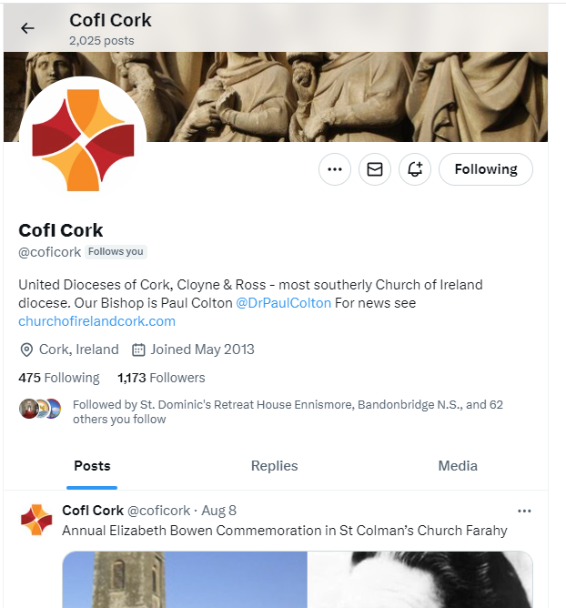Viewport: 566px width, 608px height.
Task: Switch to the Replies tab
Action: 275,466
